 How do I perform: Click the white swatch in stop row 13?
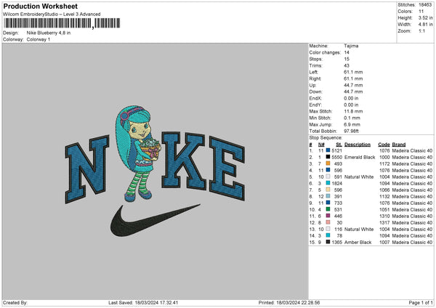click(328, 229)
